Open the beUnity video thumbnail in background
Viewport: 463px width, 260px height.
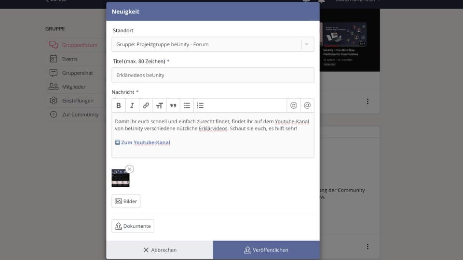tap(345, 34)
